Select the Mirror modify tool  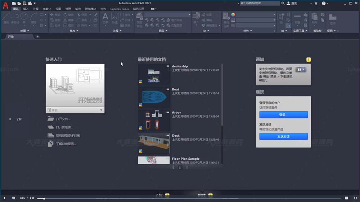[x=69, y=20]
